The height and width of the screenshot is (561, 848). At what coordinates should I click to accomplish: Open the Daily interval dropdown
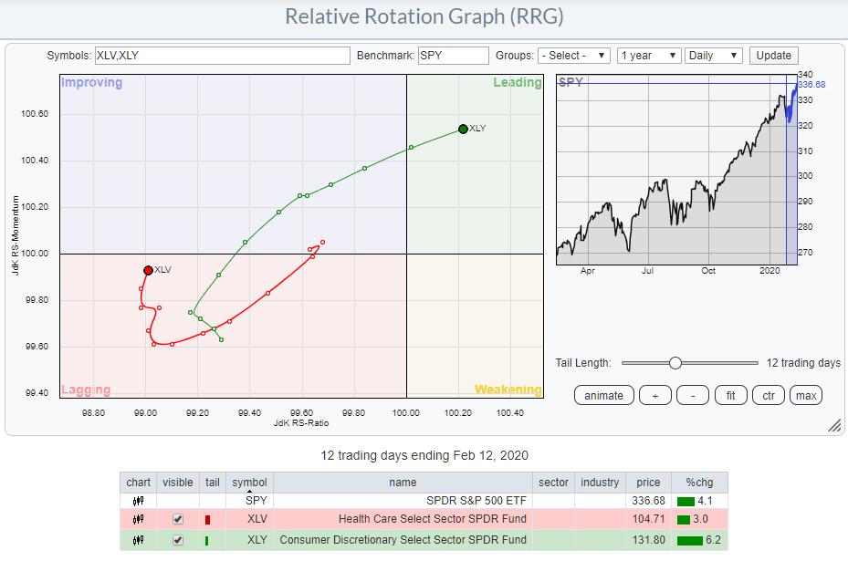714,56
